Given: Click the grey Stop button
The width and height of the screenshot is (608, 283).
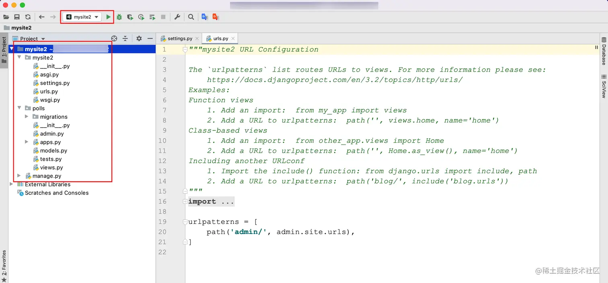Looking at the screenshot, I should [163, 17].
